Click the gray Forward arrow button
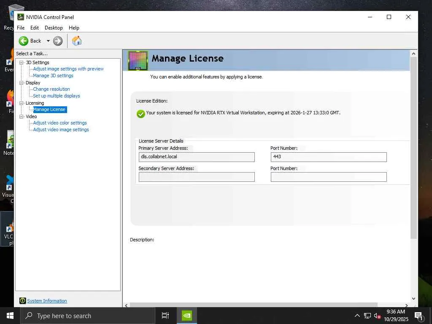 point(58,41)
